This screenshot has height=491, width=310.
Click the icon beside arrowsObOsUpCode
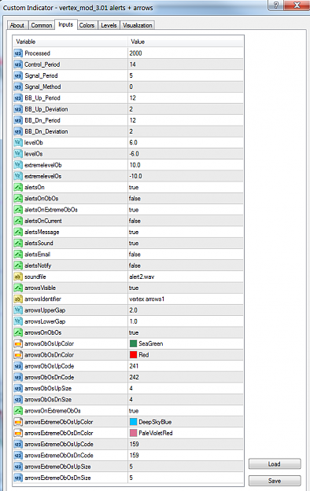[18, 366]
